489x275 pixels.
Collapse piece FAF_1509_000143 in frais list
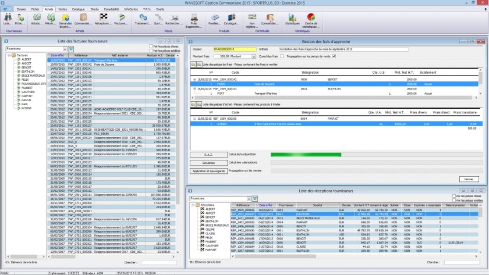pos(194,89)
